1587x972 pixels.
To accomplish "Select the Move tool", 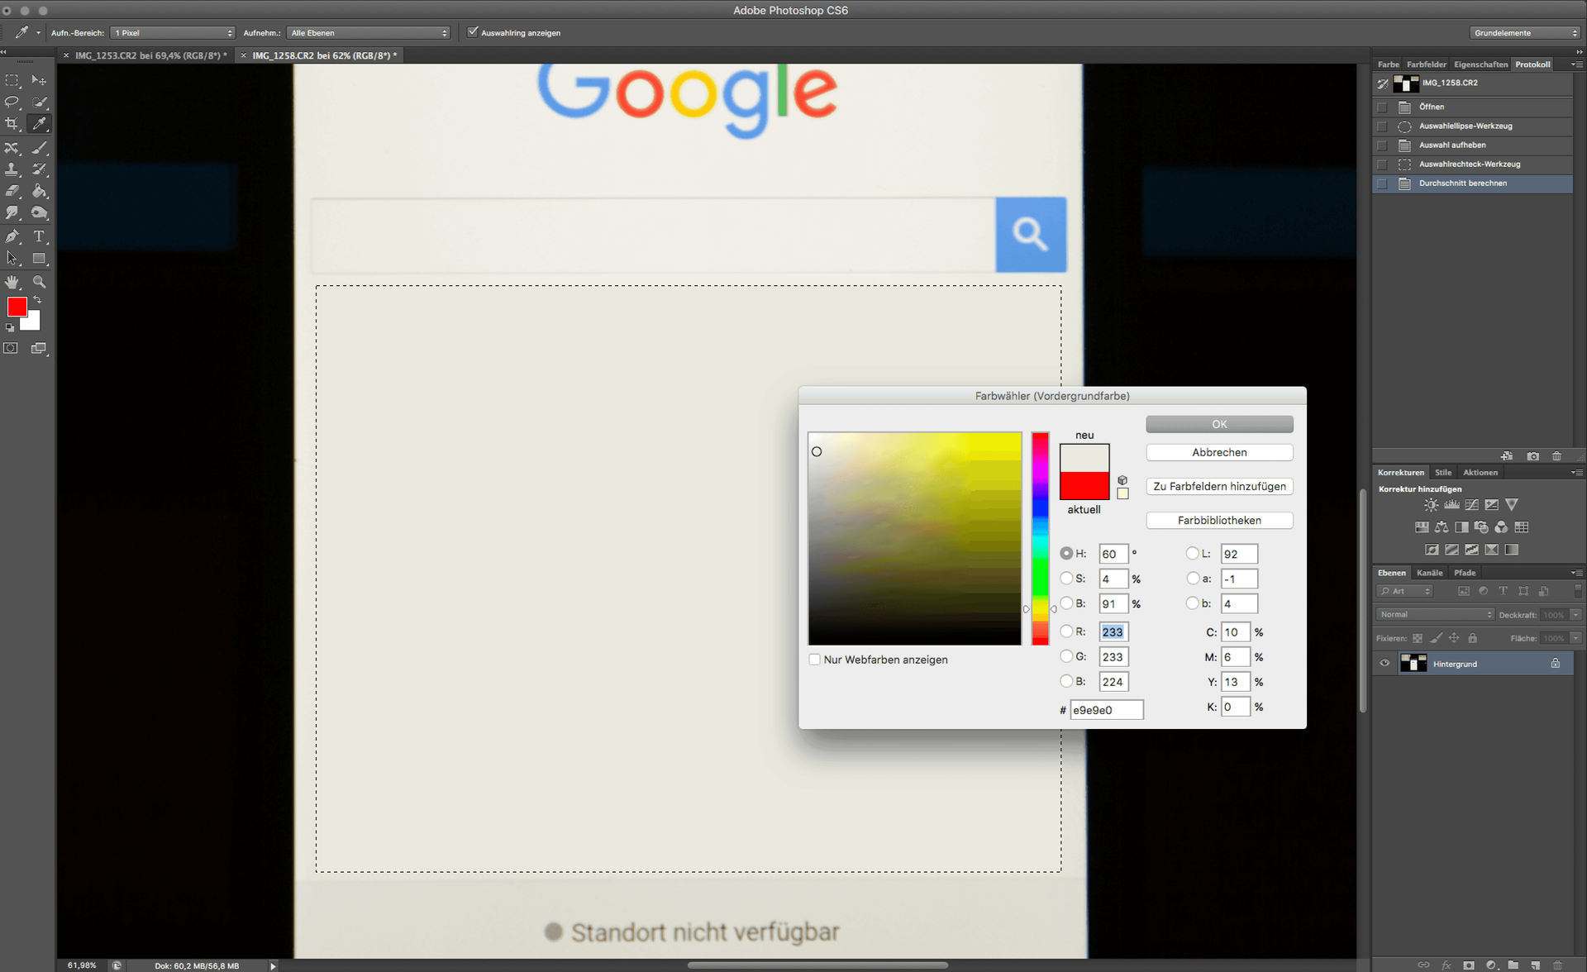I will pyautogui.click(x=39, y=80).
